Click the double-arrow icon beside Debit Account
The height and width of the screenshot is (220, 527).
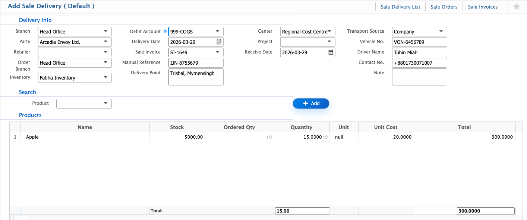point(165,32)
